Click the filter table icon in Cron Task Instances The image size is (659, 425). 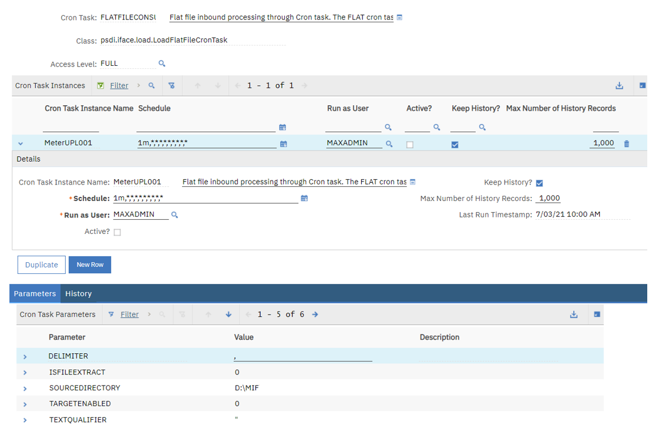click(100, 85)
